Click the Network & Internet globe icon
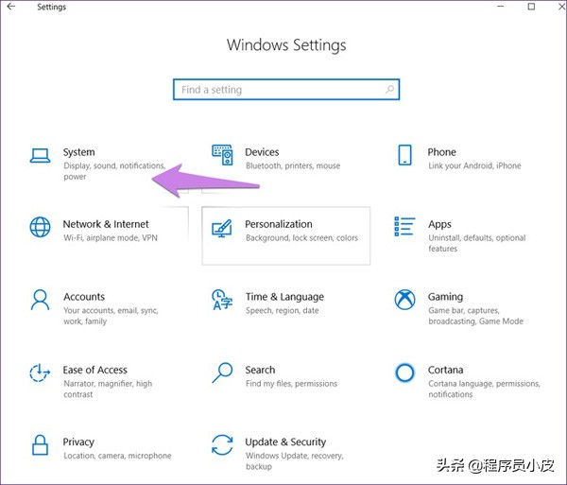This screenshot has height=485, width=567. tap(40, 227)
